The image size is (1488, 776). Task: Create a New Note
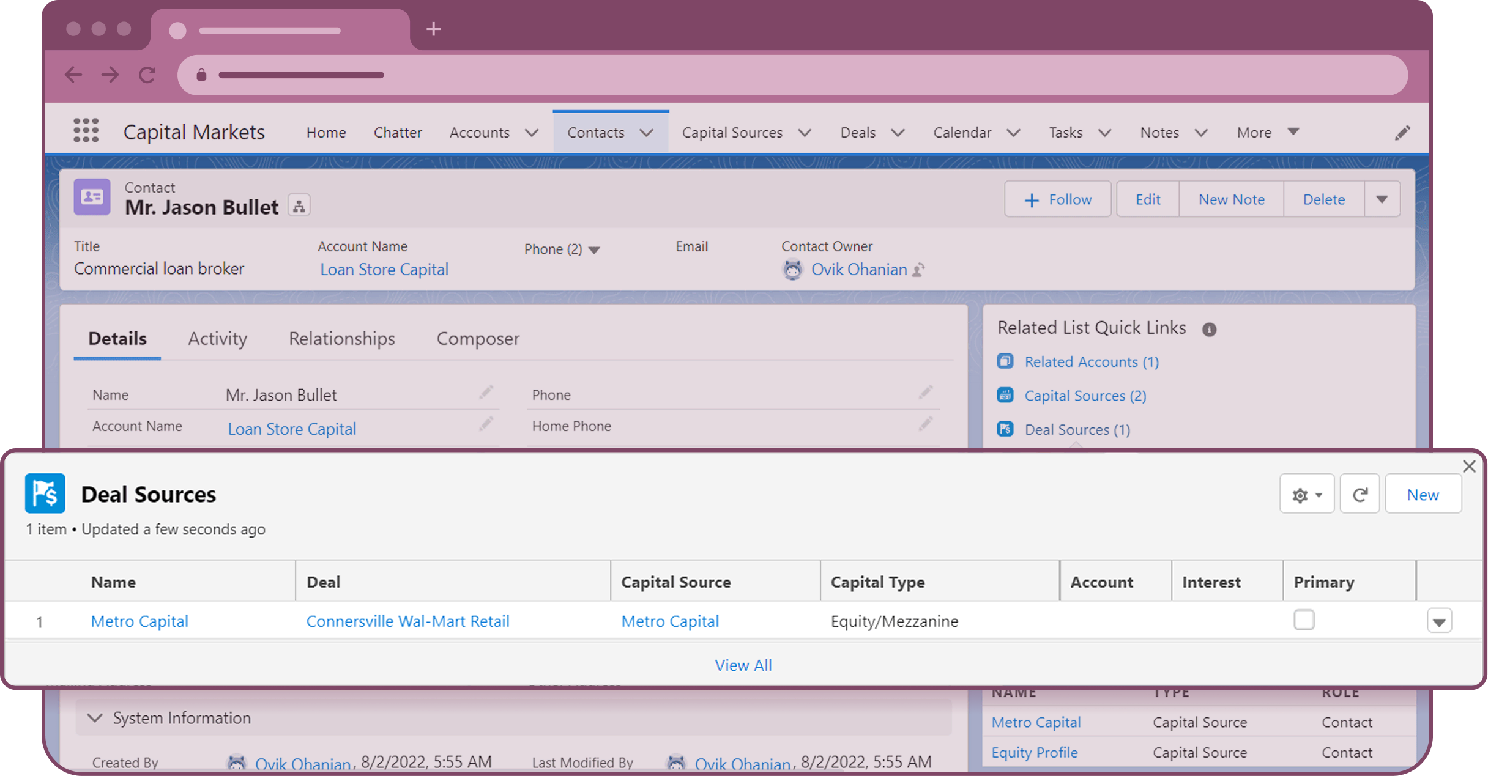point(1231,199)
